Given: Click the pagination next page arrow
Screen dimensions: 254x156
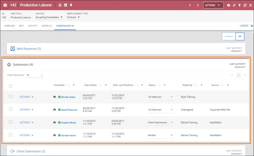Looking at the screenshot, I should pyautogui.click(x=245, y=75).
